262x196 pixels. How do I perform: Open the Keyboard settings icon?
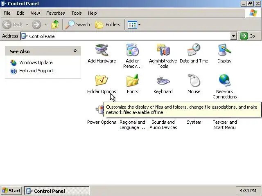(163, 81)
